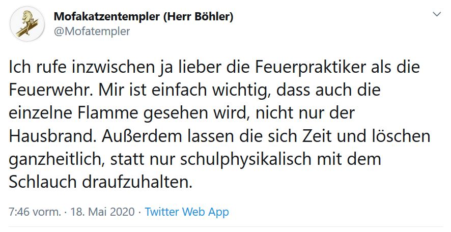Open the Twitter Web App source link

[x=187, y=212]
